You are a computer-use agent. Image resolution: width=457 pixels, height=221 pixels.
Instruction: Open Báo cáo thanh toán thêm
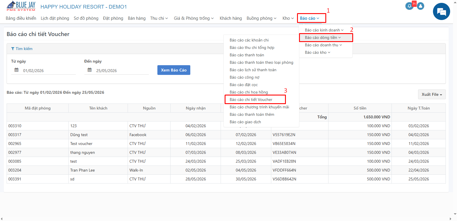pyautogui.click(x=252, y=114)
